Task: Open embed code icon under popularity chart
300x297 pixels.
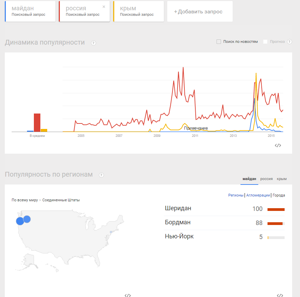Action: point(278,145)
